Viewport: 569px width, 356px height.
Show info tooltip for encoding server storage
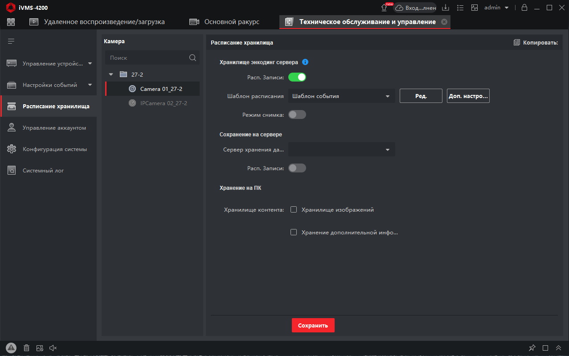pos(305,62)
